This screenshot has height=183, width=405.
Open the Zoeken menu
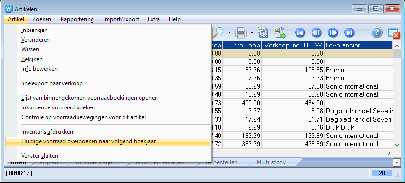click(x=42, y=19)
